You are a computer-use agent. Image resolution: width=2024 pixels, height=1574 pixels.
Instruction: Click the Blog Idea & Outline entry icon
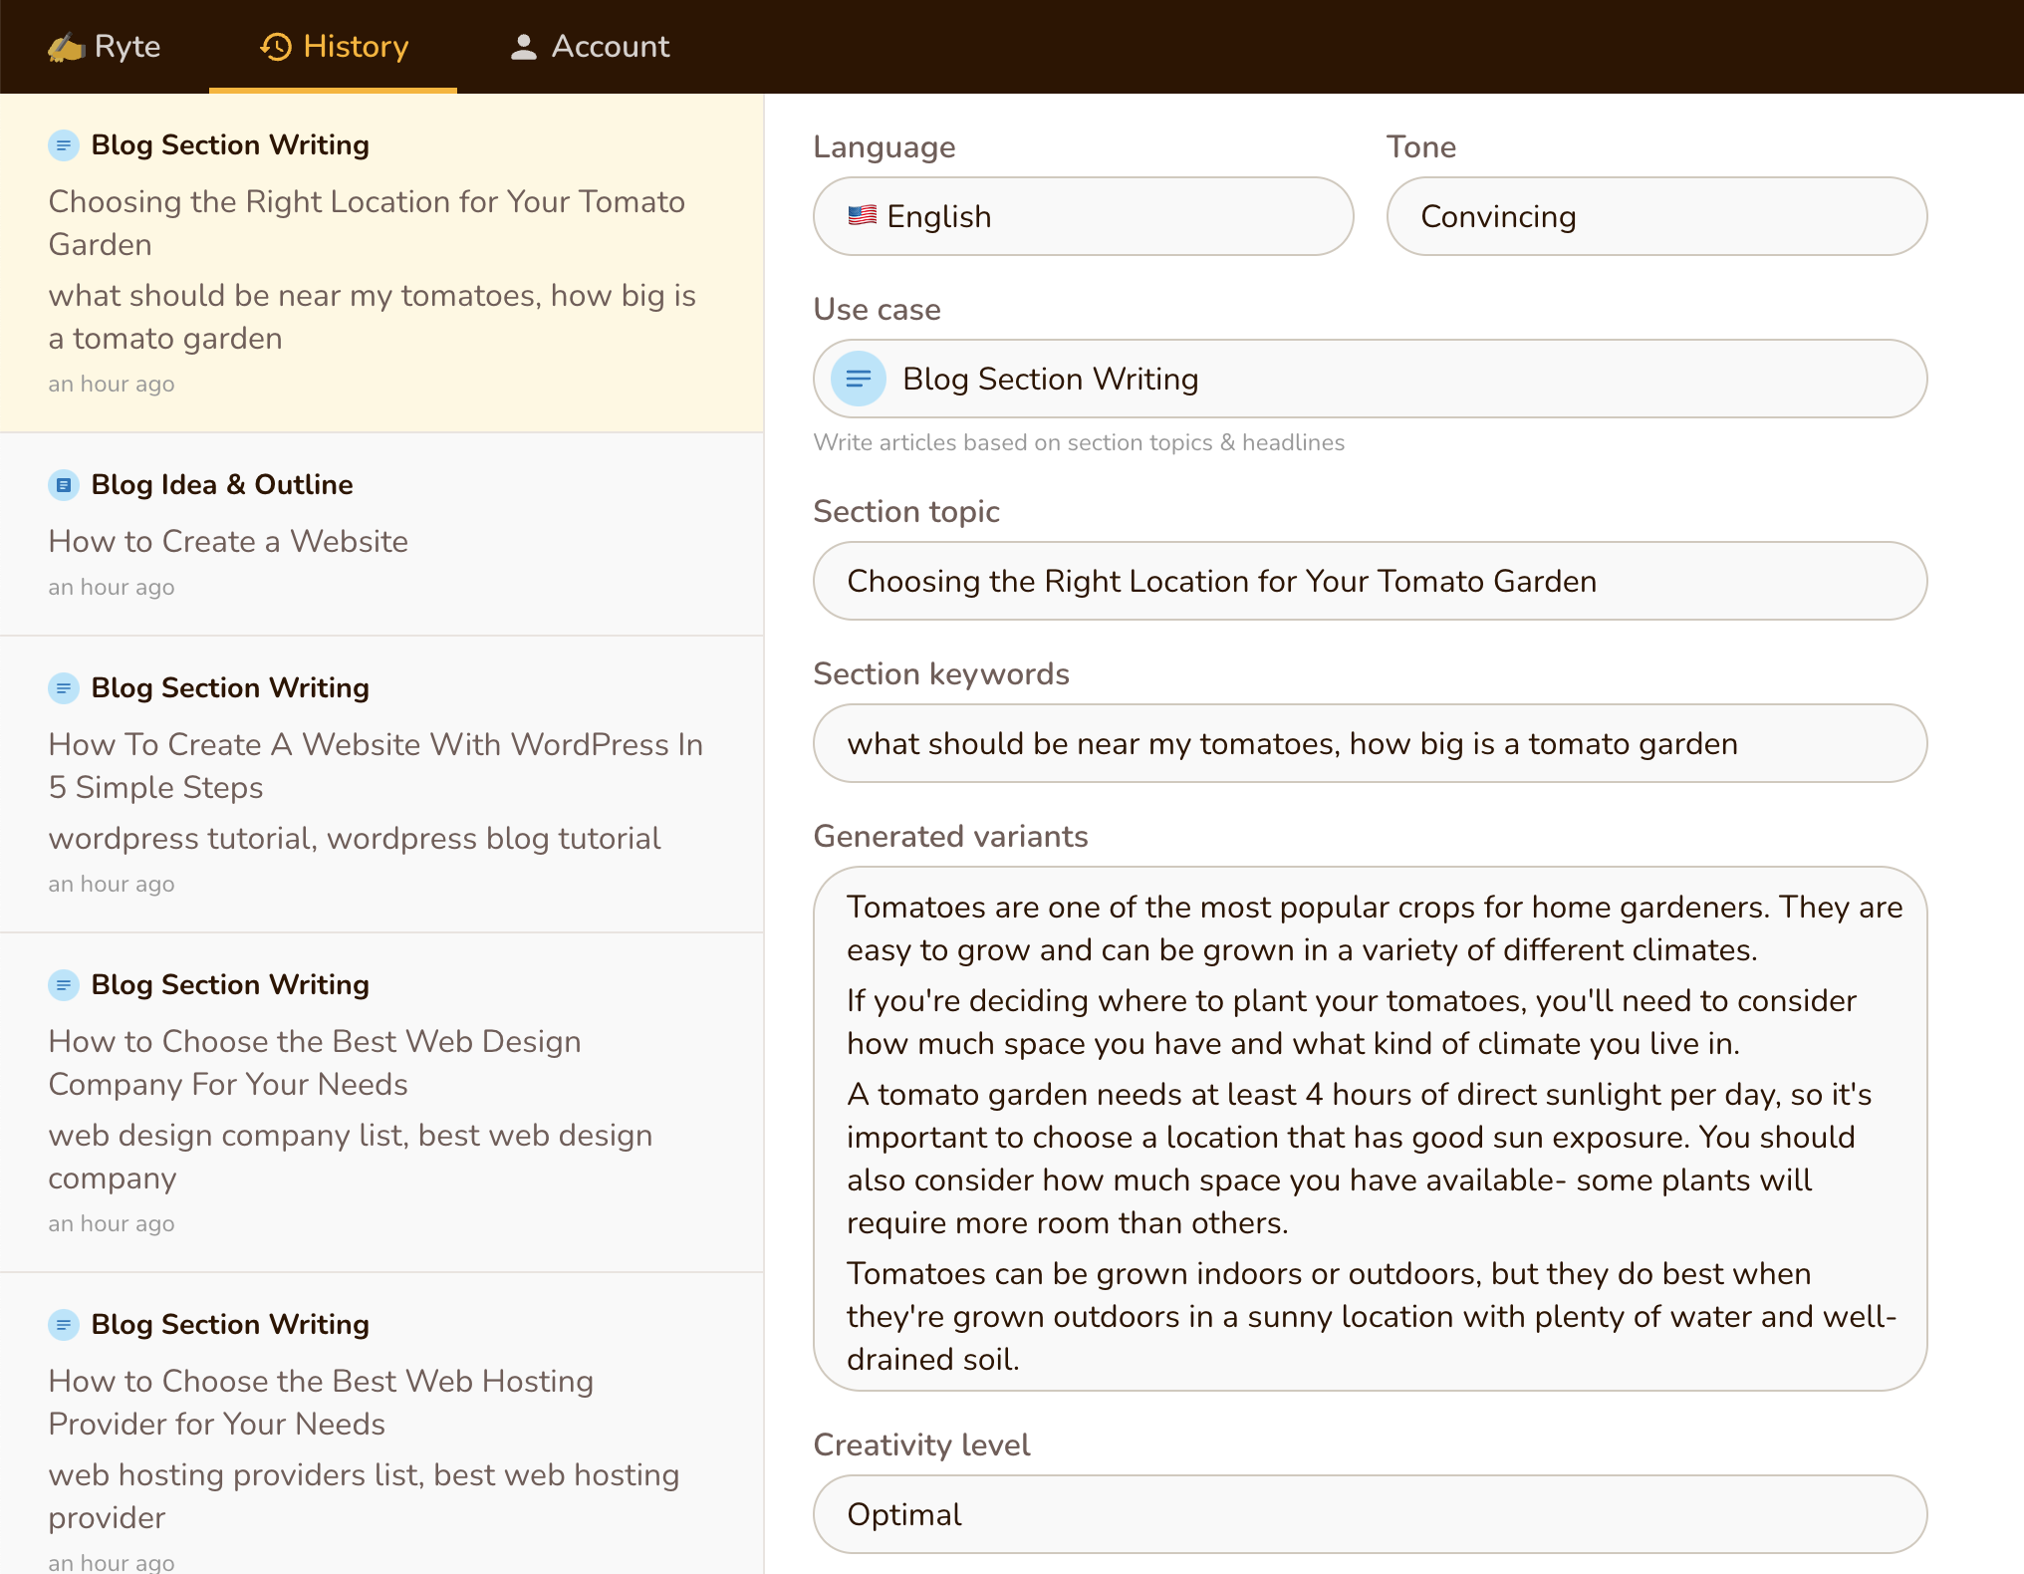64,485
